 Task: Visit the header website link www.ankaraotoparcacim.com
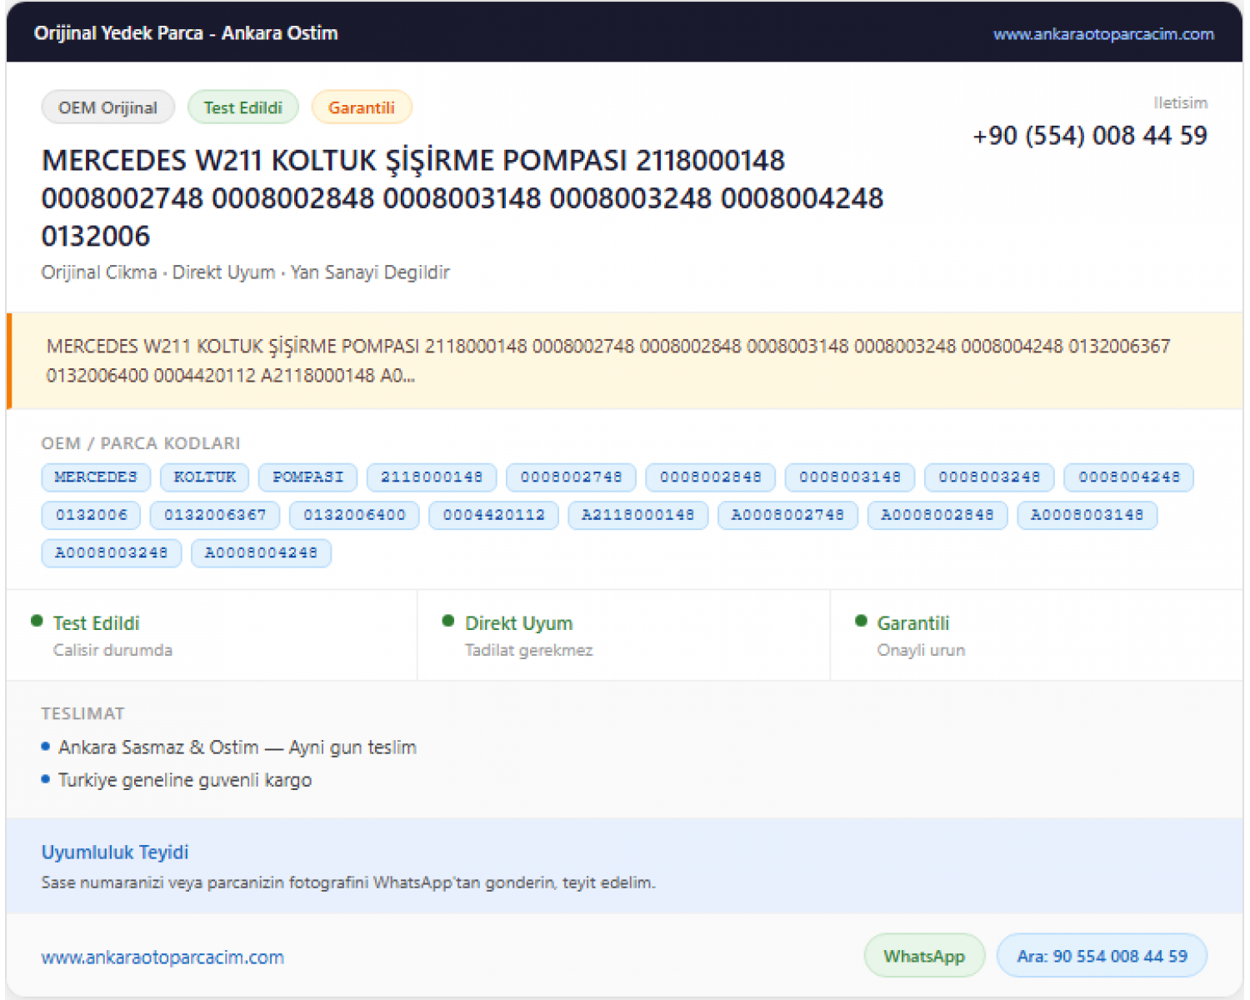click(x=1103, y=34)
